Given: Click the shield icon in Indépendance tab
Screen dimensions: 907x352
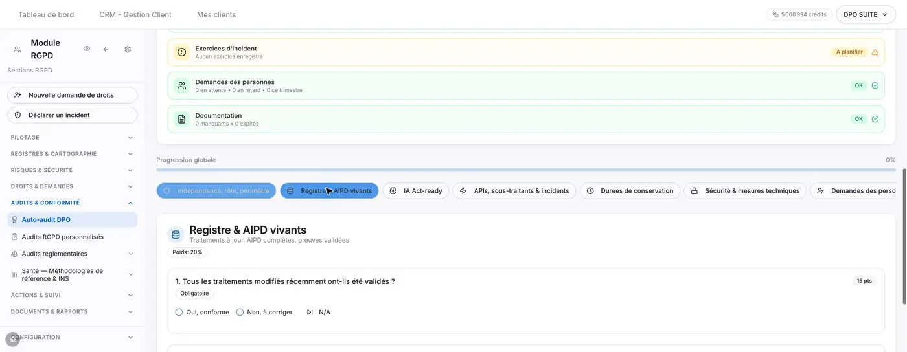Looking at the screenshot, I should pos(167,191).
